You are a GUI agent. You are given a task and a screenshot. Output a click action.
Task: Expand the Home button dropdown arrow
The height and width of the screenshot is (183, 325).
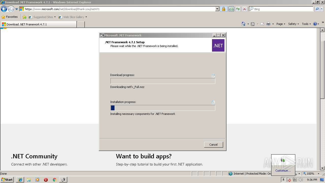pos(248,24)
